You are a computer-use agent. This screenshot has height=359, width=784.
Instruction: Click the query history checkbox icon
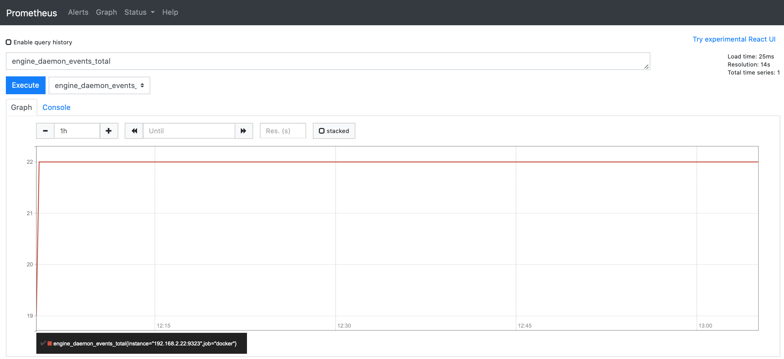tap(9, 42)
